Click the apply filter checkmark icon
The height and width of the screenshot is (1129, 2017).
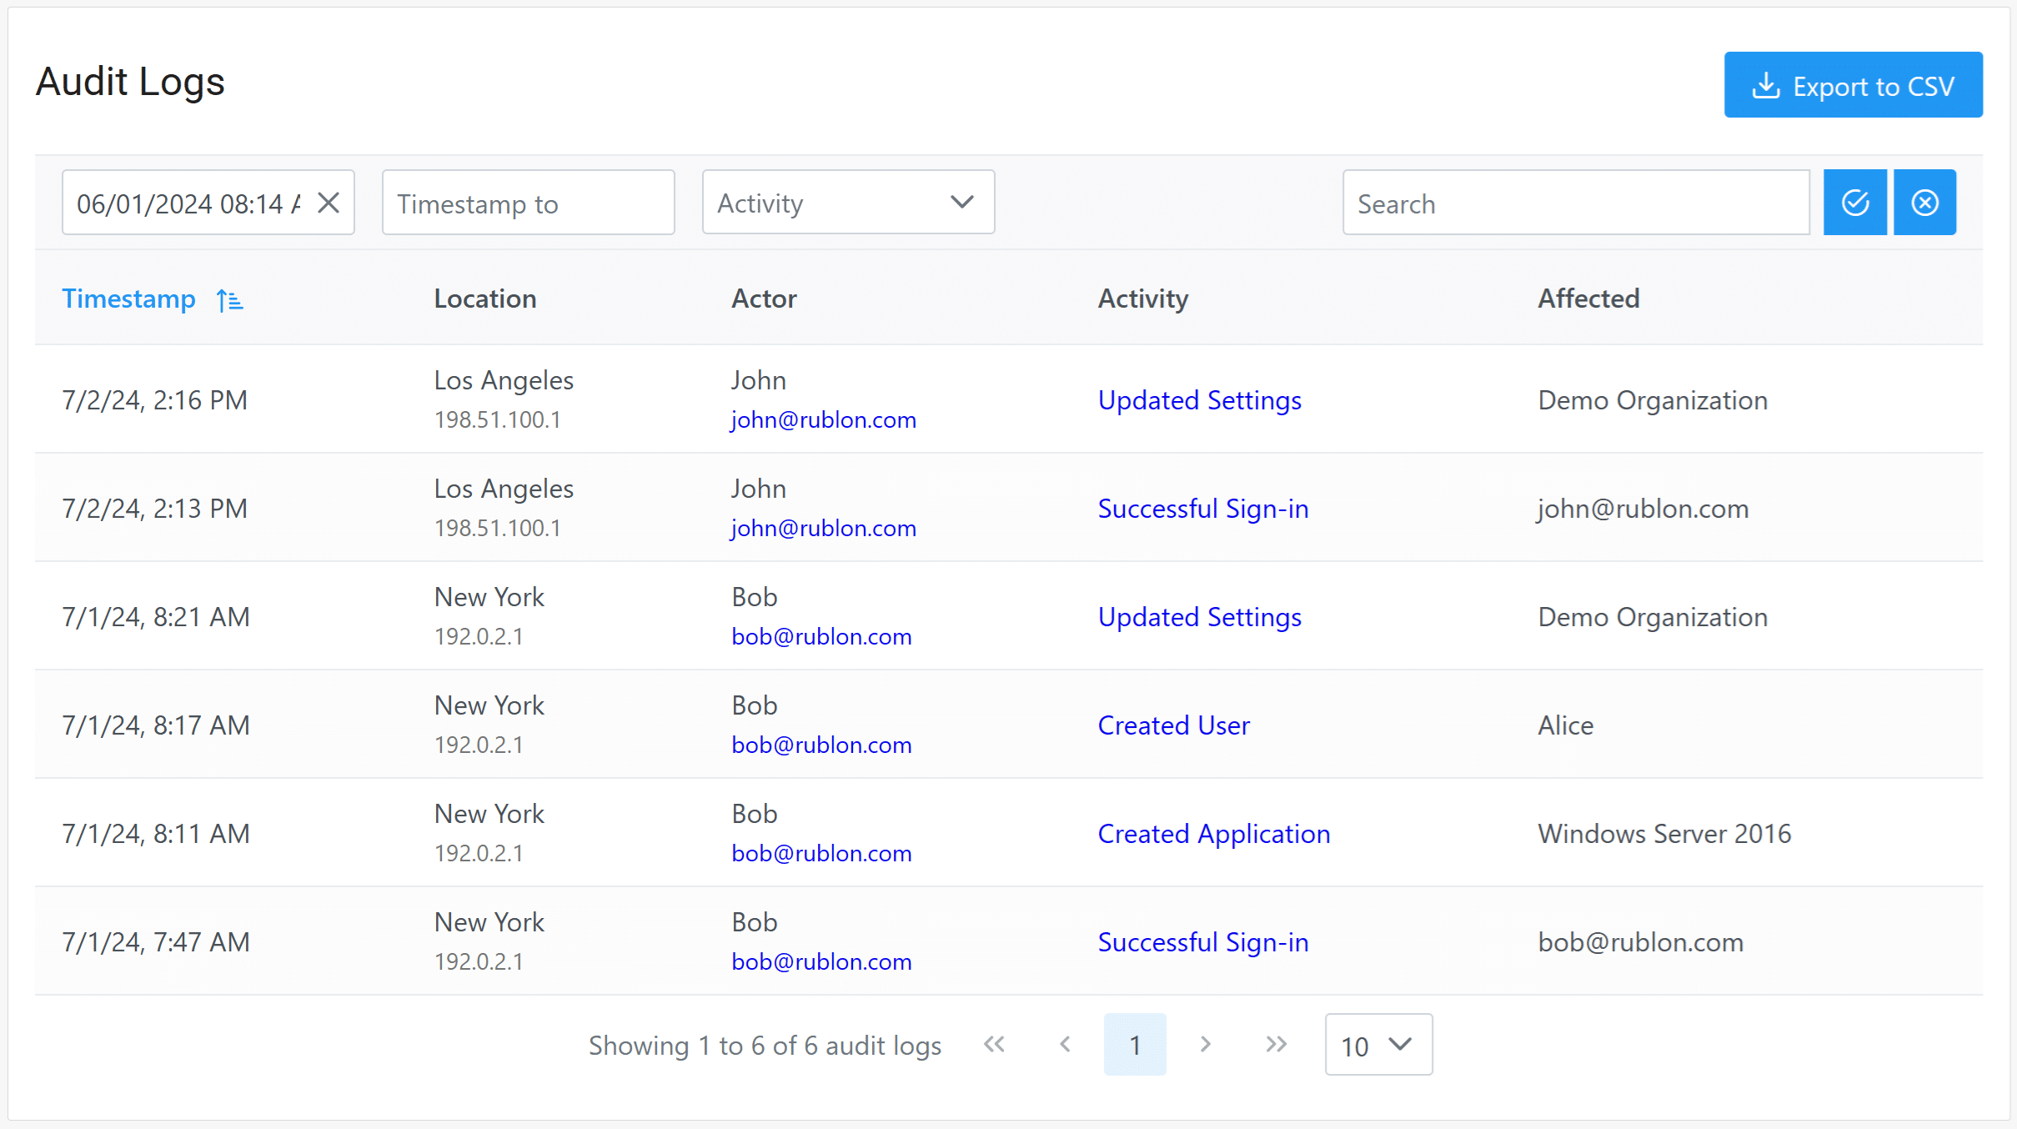click(1854, 203)
